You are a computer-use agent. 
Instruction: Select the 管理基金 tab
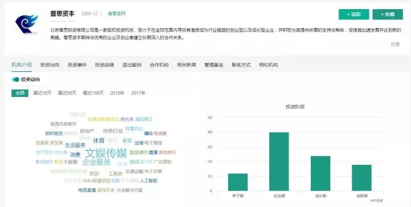(213, 64)
